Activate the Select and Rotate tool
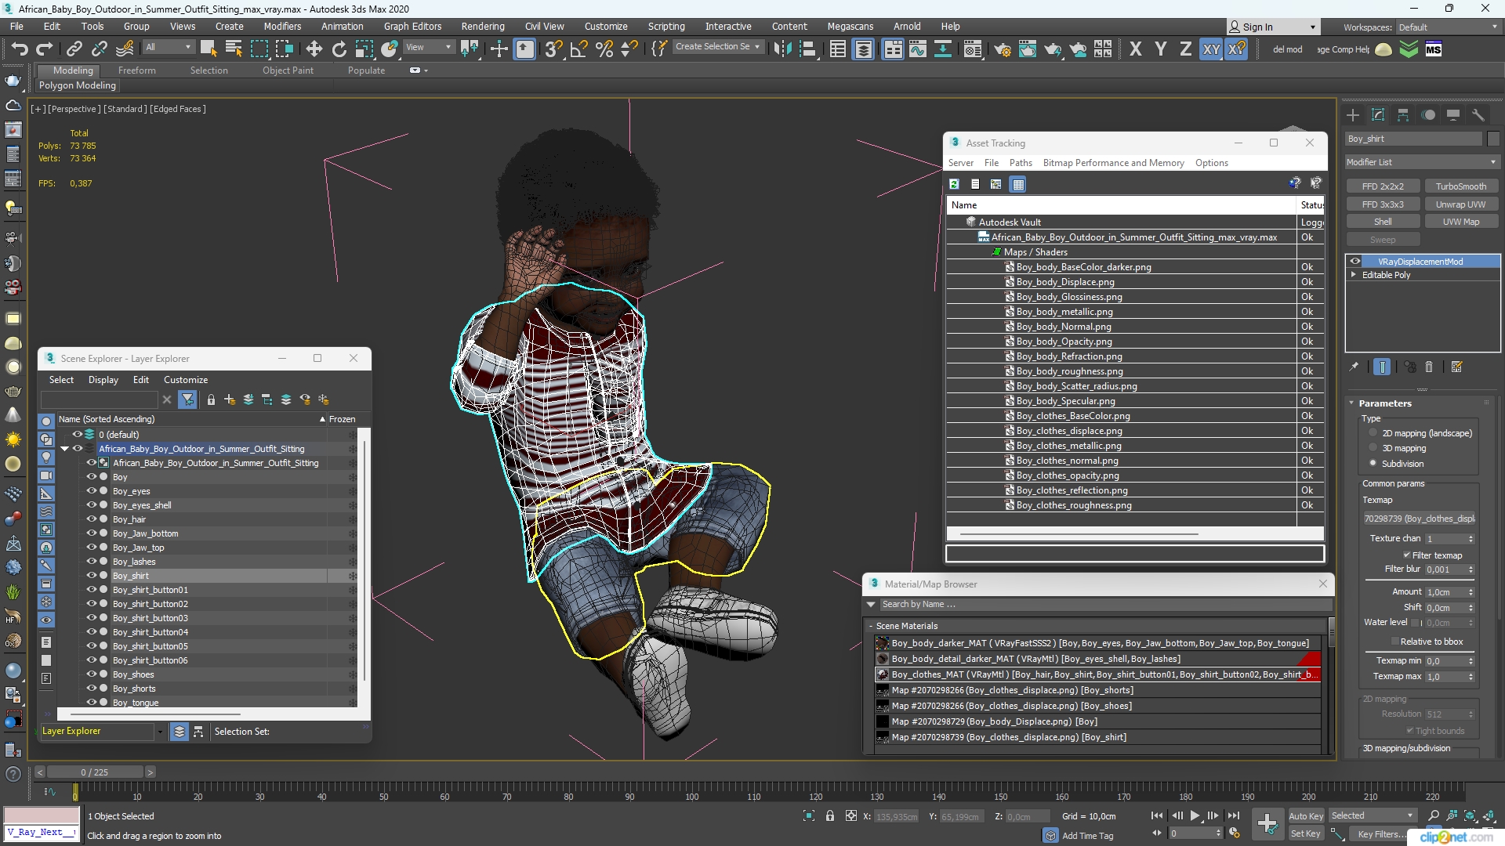1505x846 pixels. (339, 49)
